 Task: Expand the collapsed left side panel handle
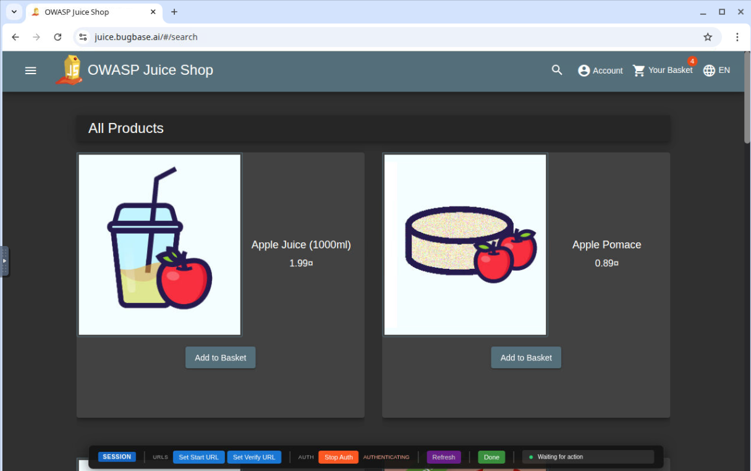tap(4, 261)
